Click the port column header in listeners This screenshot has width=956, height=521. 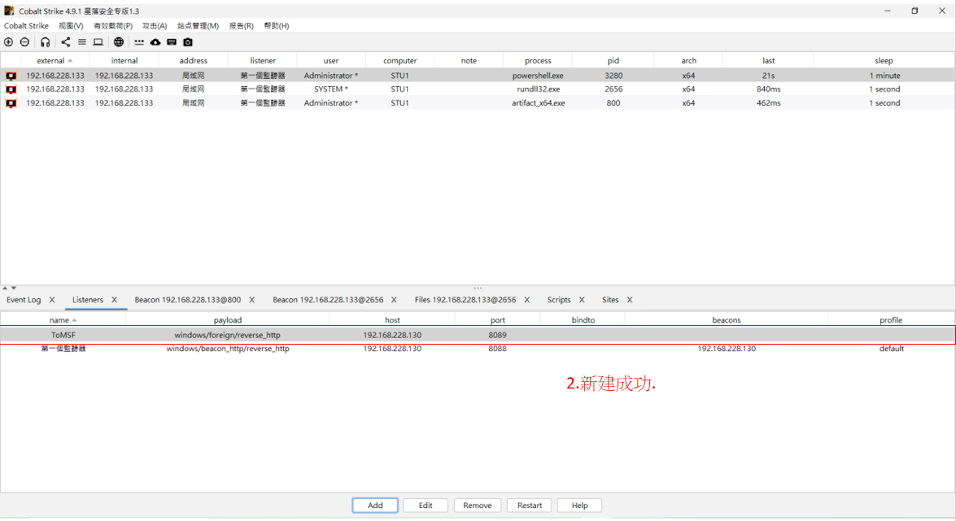pyautogui.click(x=497, y=320)
